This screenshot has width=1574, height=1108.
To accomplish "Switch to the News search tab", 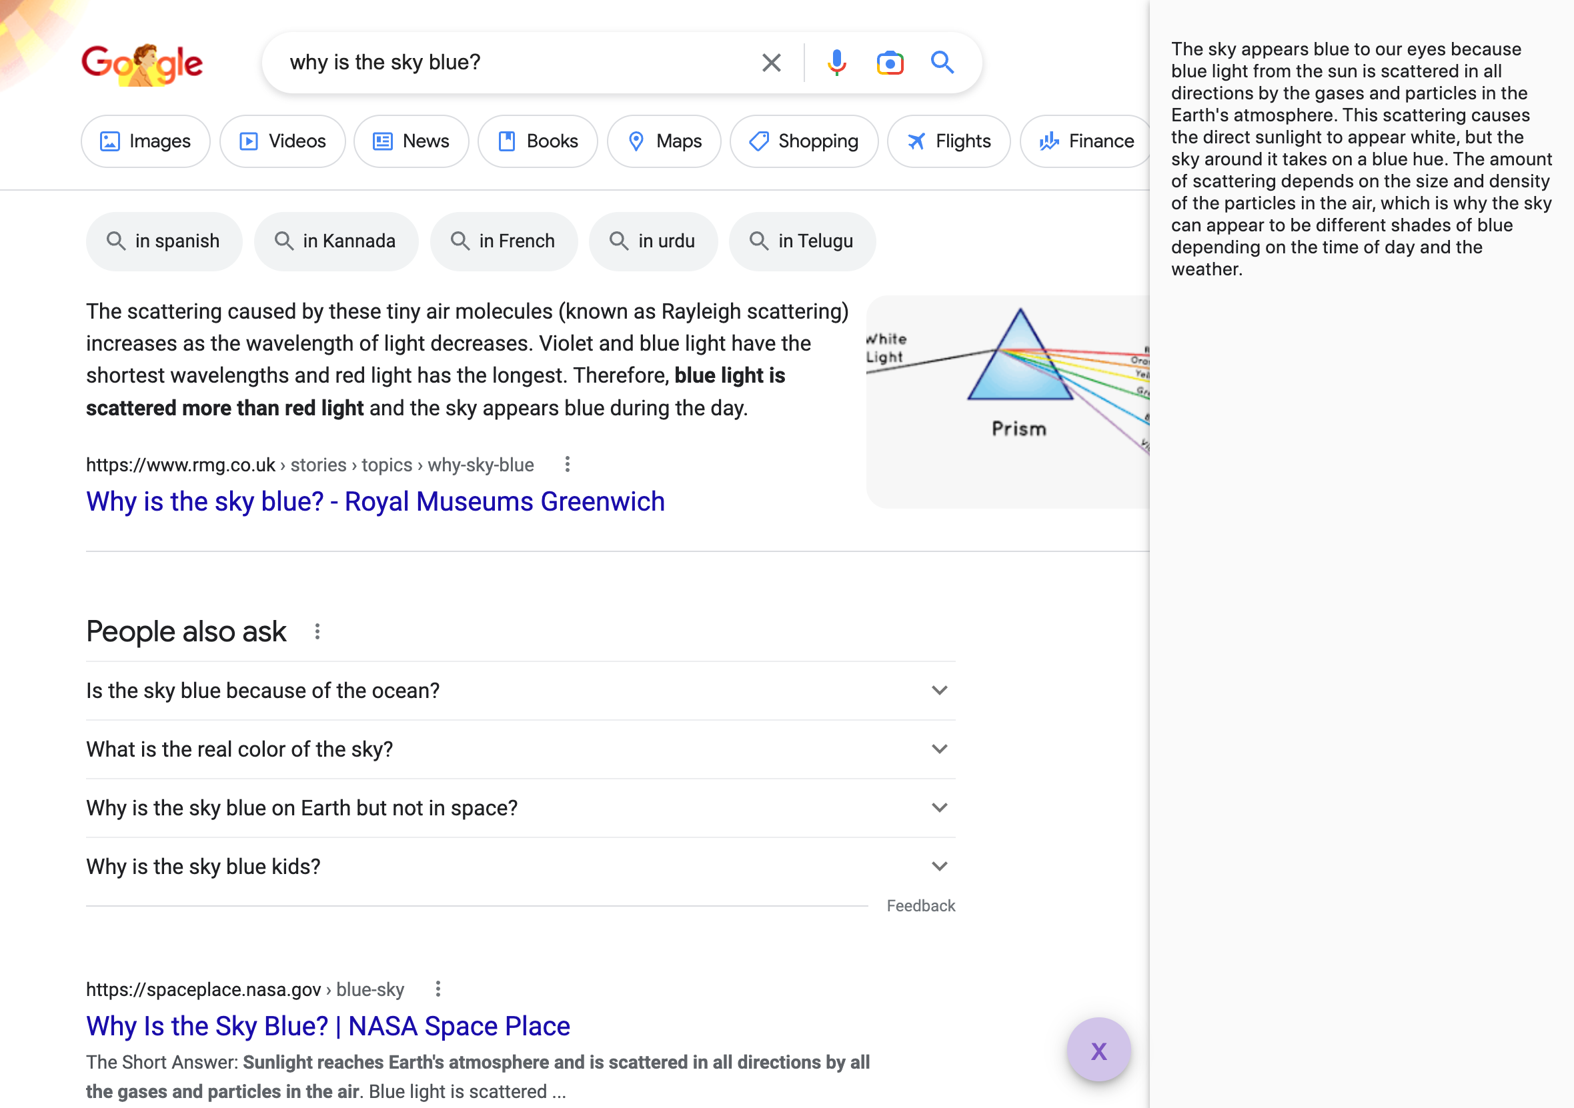I will point(411,141).
